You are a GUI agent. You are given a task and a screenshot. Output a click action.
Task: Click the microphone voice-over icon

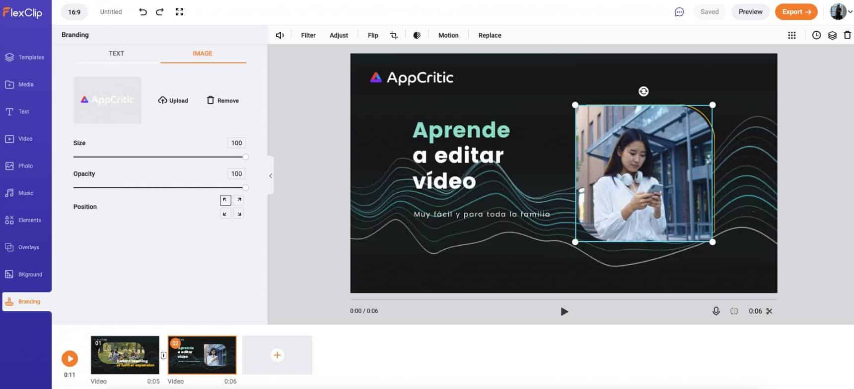click(x=715, y=311)
